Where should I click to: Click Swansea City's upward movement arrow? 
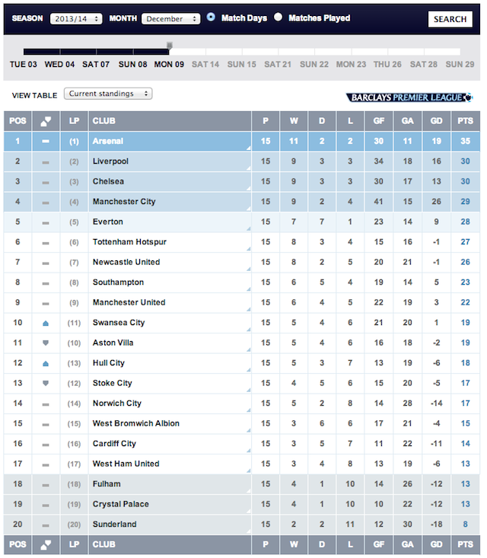[x=46, y=323]
